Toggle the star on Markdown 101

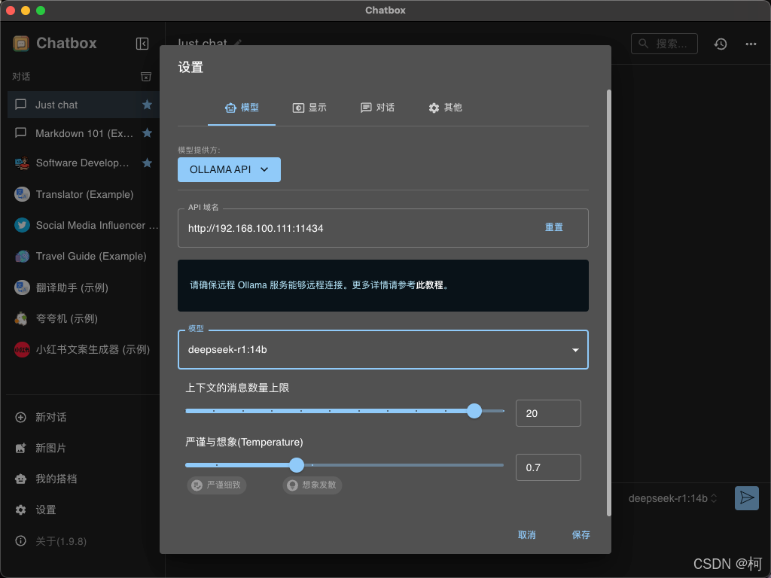(x=147, y=132)
